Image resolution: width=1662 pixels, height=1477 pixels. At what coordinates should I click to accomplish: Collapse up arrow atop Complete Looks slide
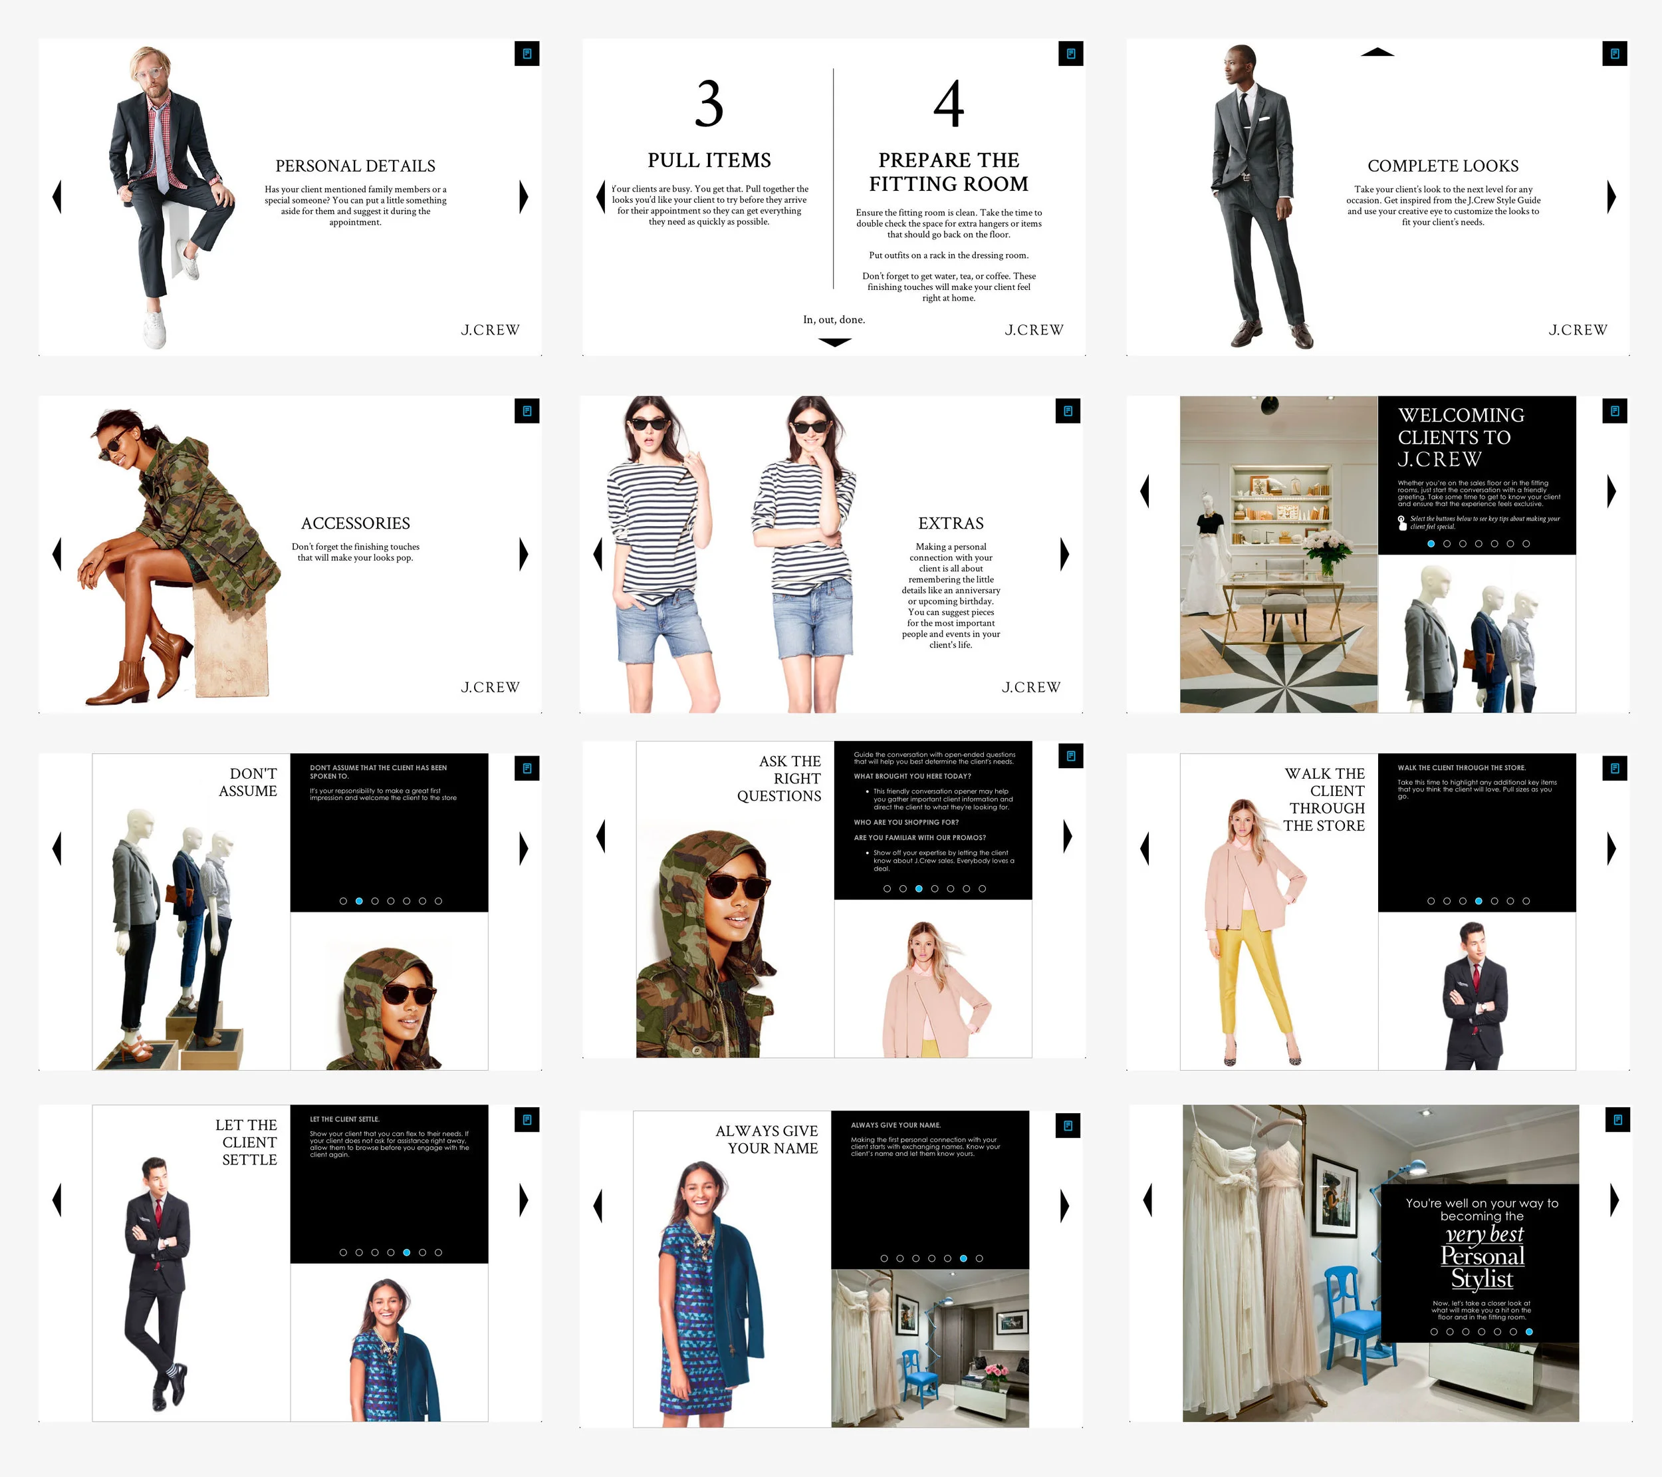coord(1377,52)
